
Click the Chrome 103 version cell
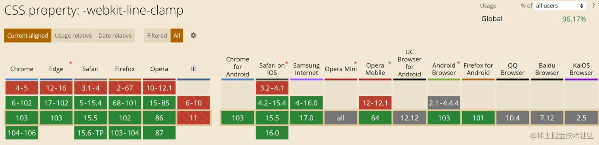click(x=22, y=118)
